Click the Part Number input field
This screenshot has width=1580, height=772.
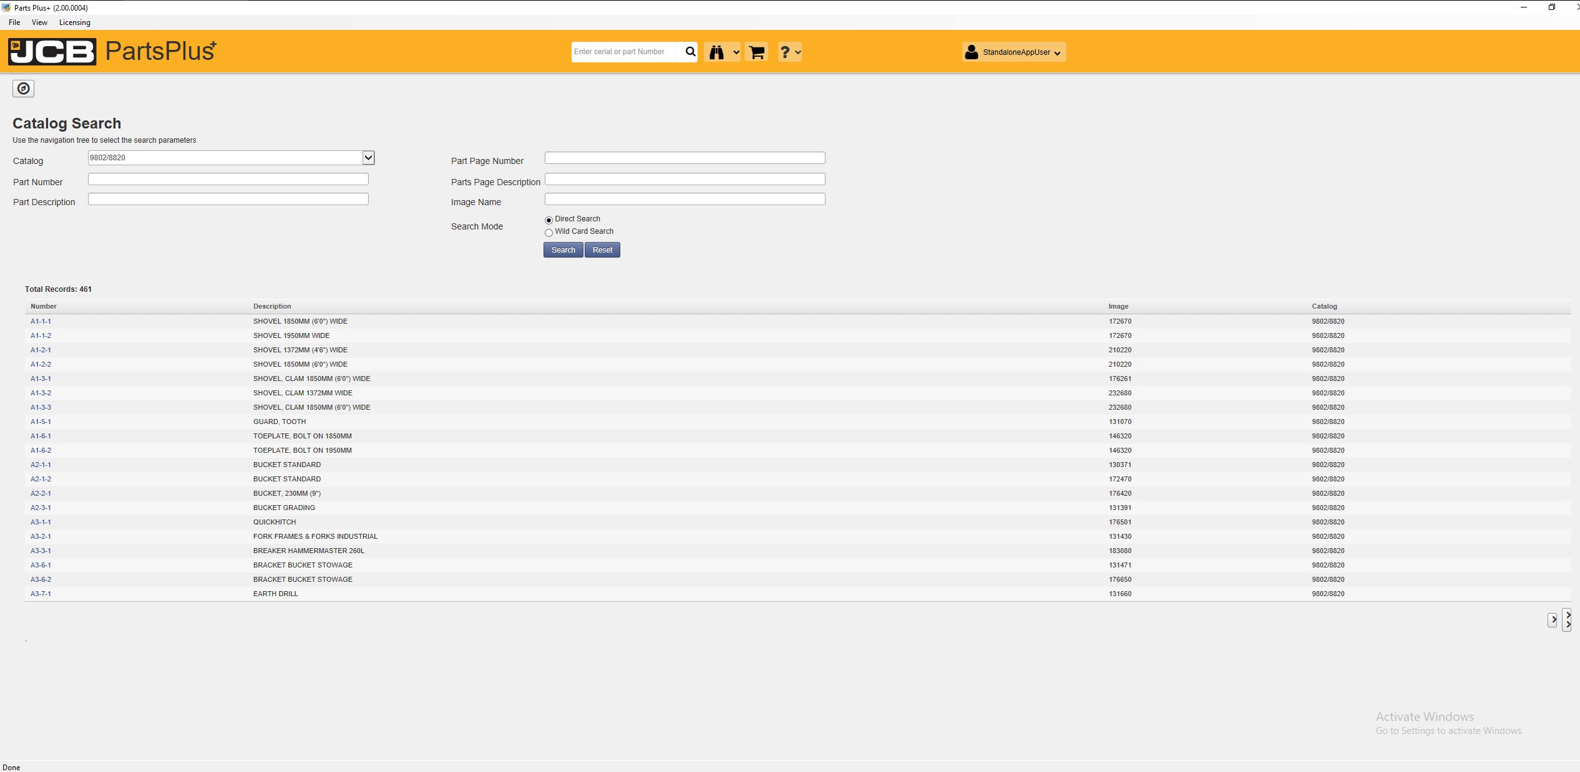click(228, 180)
